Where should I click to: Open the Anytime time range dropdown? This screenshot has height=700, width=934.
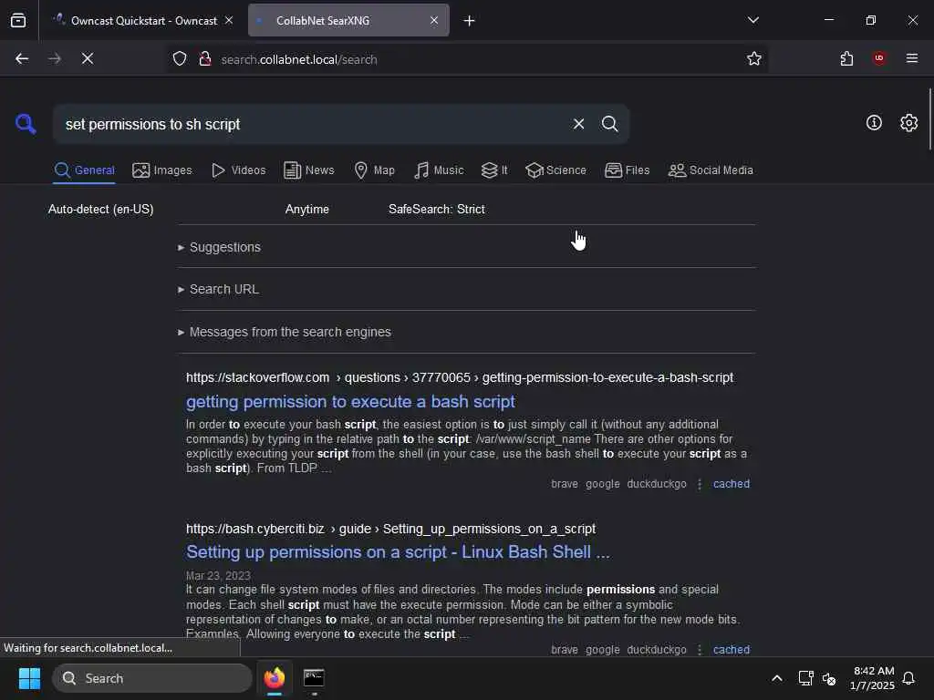point(306,210)
